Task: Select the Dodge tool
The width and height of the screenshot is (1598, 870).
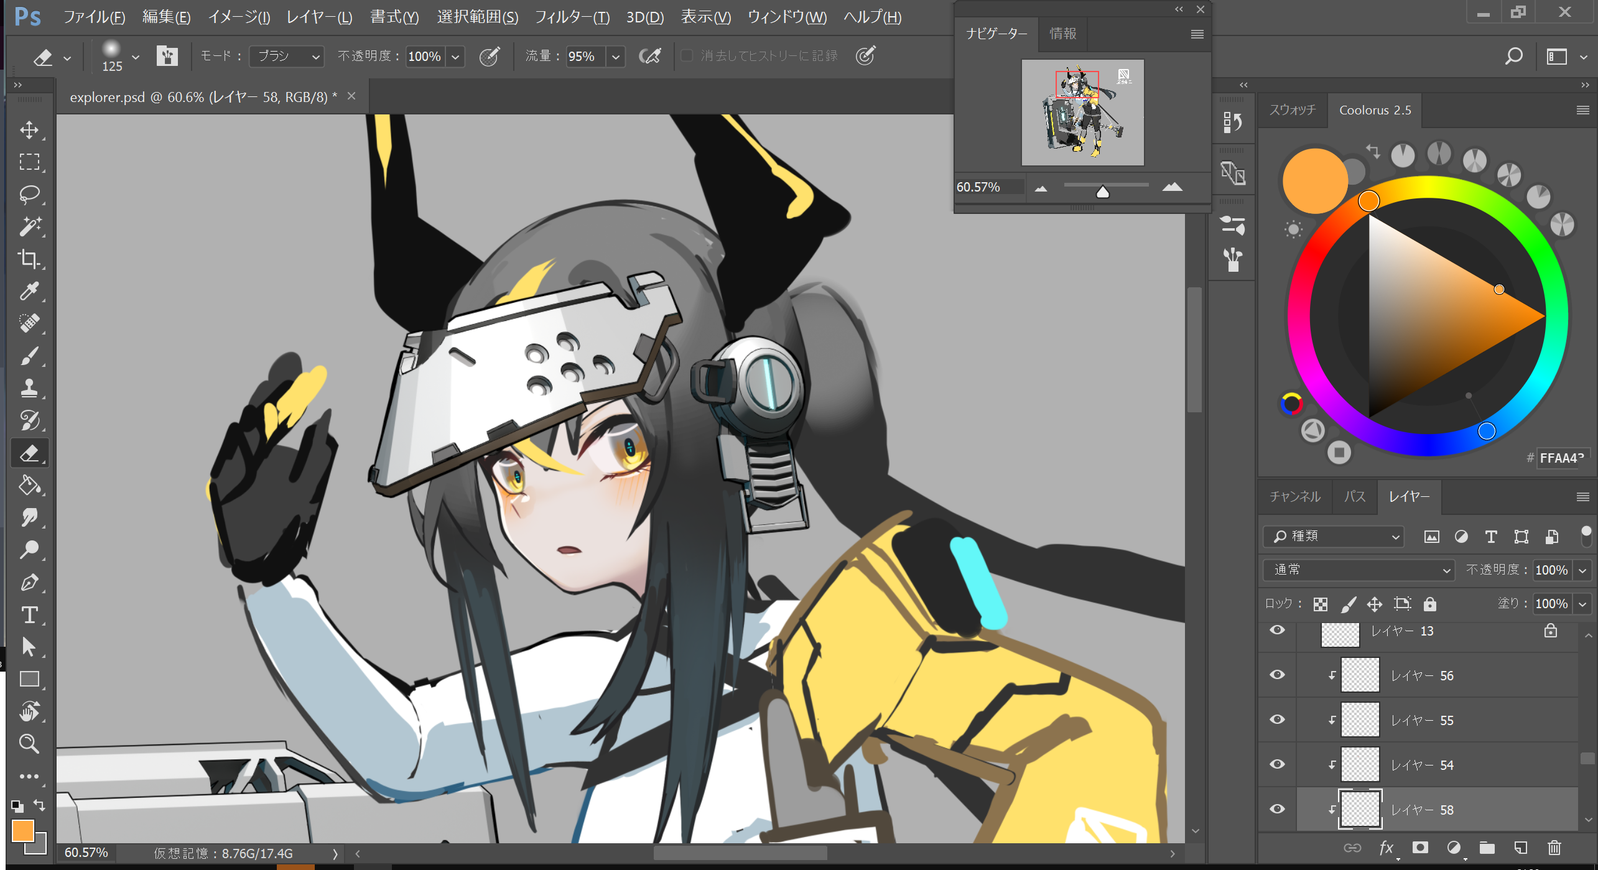Action: tap(29, 550)
